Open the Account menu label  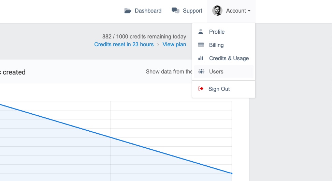coord(236,11)
